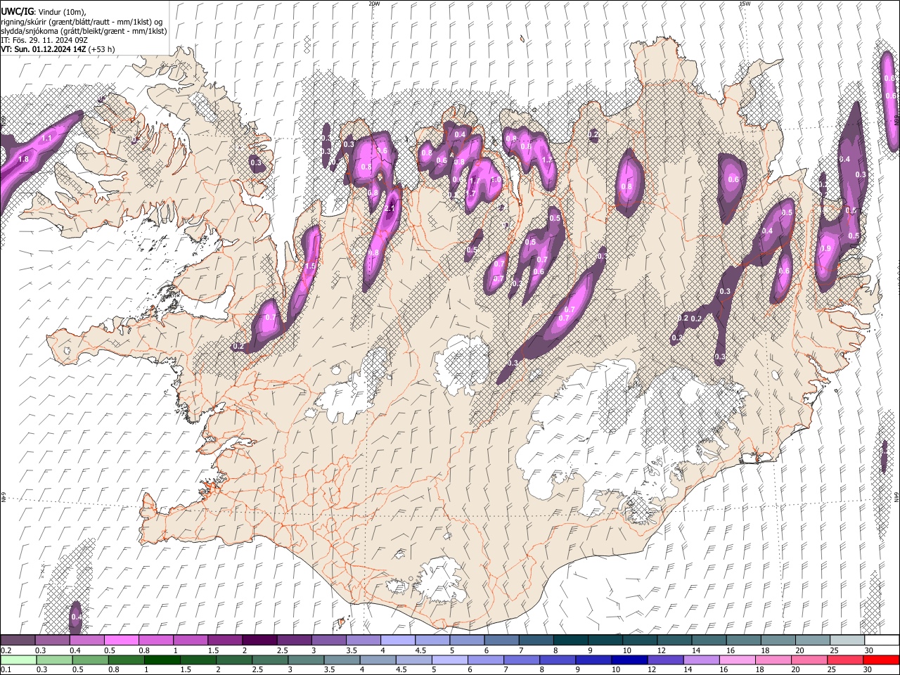
Task: Select the 1.5 purple swatch in the upper legend
Action: 224,641
